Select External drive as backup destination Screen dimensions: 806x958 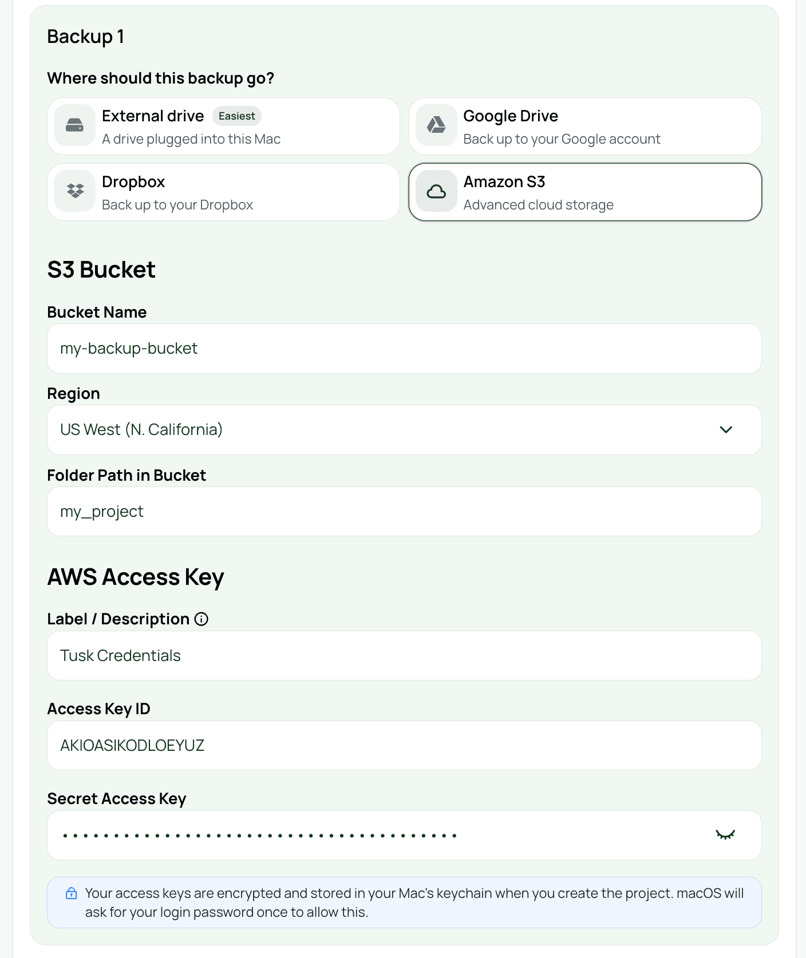coord(223,126)
